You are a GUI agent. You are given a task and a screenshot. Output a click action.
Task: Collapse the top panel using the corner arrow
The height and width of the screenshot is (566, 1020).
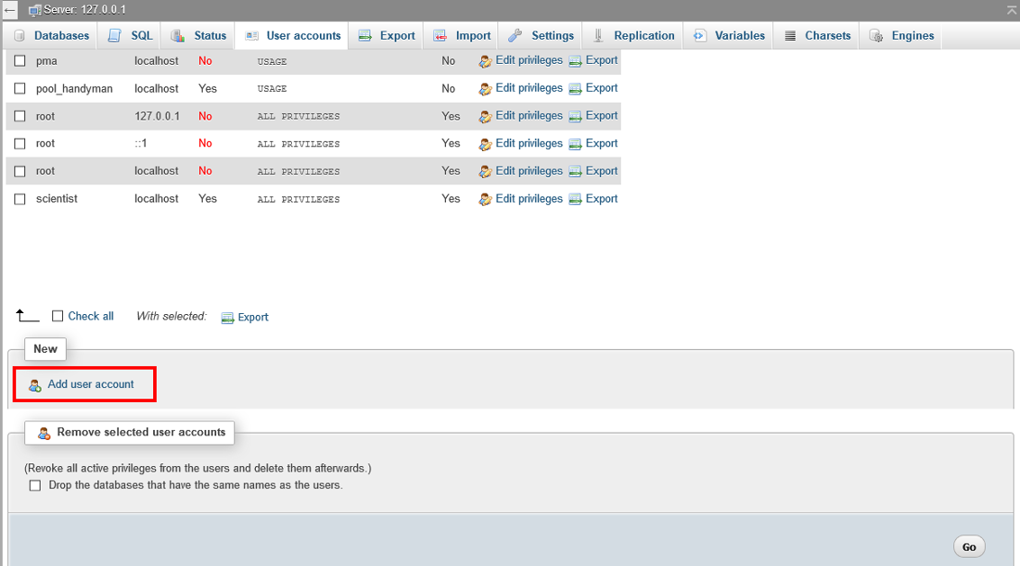pyautogui.click(x=1012, y=10)
